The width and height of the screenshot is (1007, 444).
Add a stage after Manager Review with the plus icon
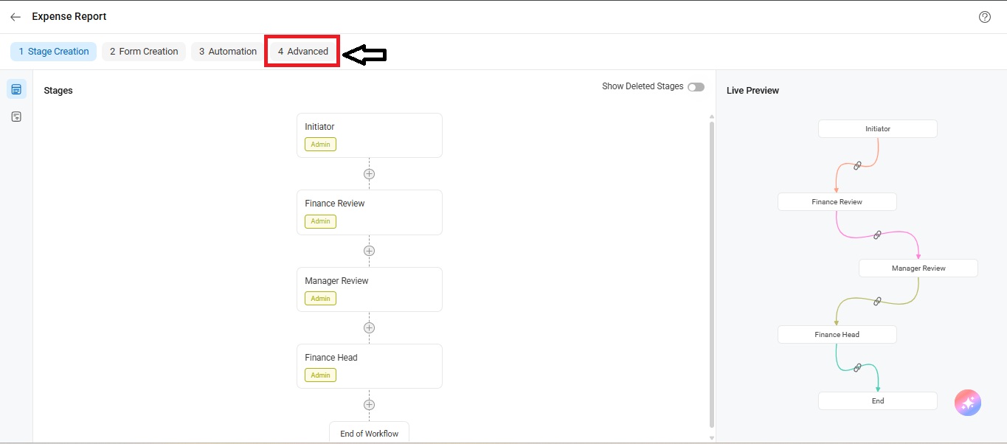pyautogui.click(x=370, y=327)
